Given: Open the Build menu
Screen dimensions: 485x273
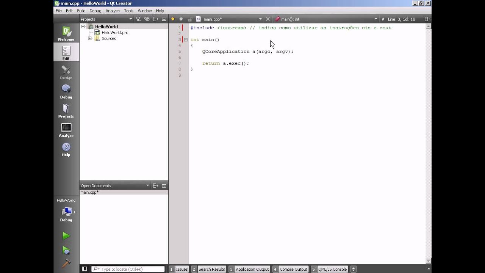Looking at the screenshot, I should (x=81, y=11).
